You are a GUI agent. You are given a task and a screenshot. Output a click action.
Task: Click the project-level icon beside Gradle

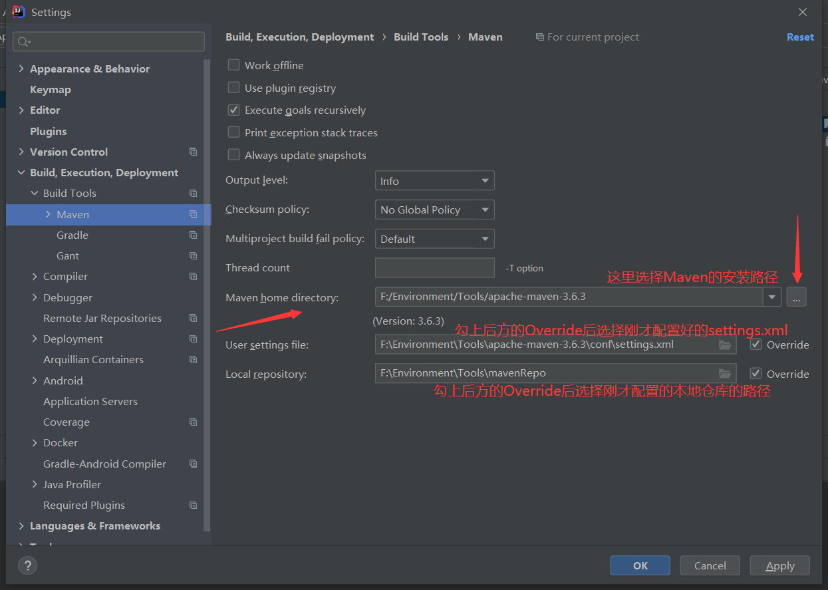click(x=193, y=235)
